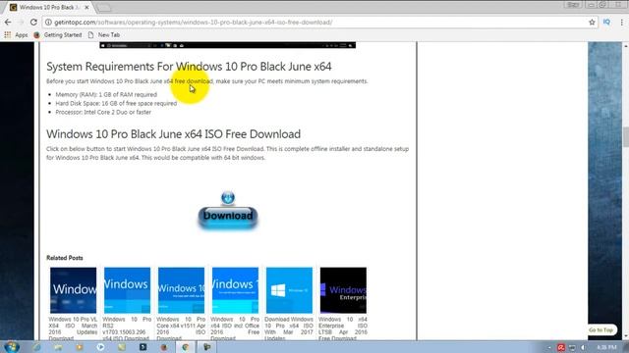View site information icon in address bar
629x353 pixels.
[x=48, y=23]
